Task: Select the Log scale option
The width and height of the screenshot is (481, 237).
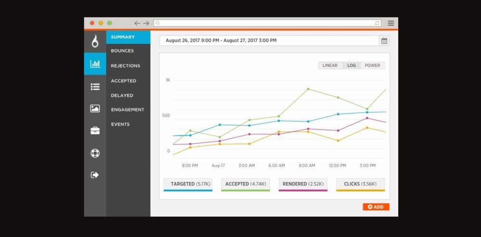Action: point(352,66)
